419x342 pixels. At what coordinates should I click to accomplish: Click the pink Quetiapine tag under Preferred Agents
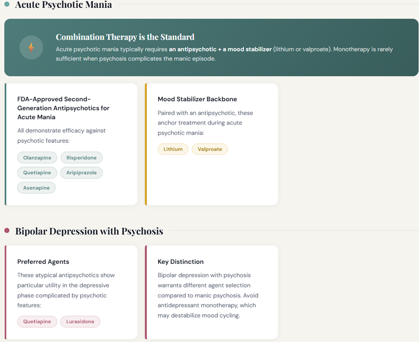(37, 321)
